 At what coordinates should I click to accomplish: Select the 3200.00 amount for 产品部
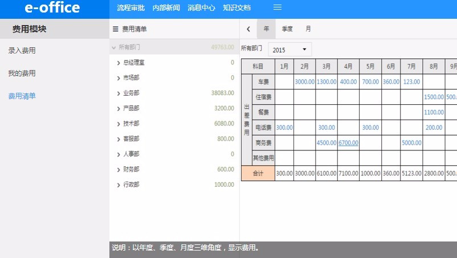tap(224, 108)
